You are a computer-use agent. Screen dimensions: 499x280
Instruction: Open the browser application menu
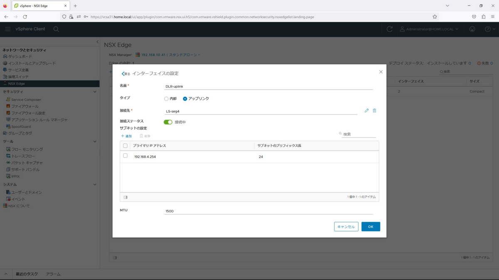tap(493, 17)
